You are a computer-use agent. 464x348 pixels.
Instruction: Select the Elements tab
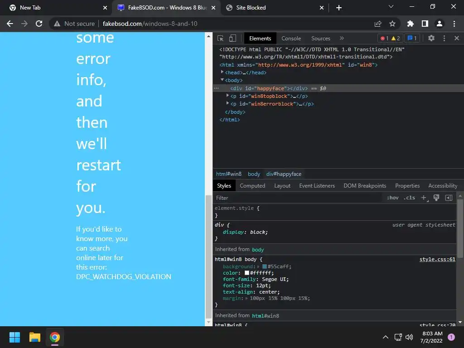click(x=260, y=39)
